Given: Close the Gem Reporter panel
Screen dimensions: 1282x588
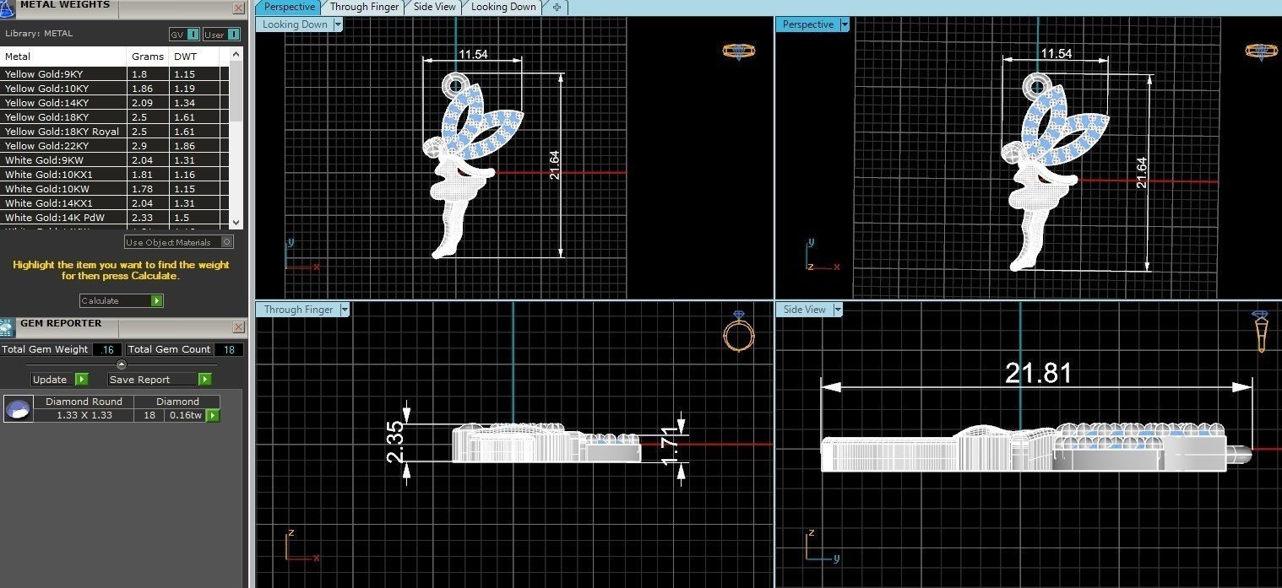Looking at the screenshot, I should [x=238, y=327].
